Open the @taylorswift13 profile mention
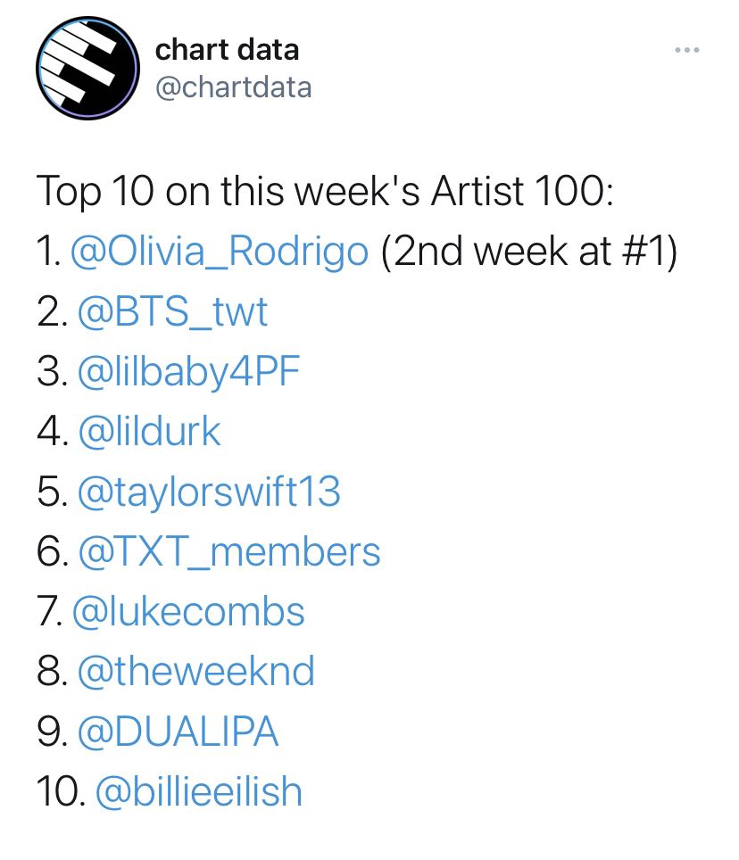Screen dimensions: 739x860 [x=209, y=492]
